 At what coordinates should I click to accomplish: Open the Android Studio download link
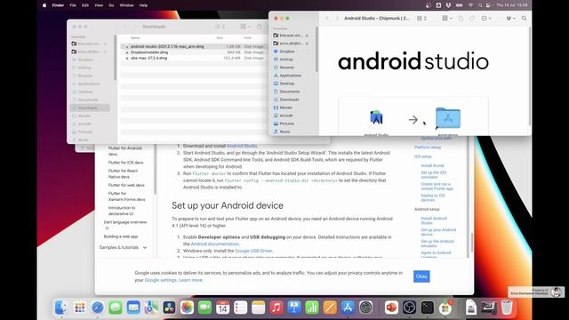pyautogui.click(x=242, y=146)
